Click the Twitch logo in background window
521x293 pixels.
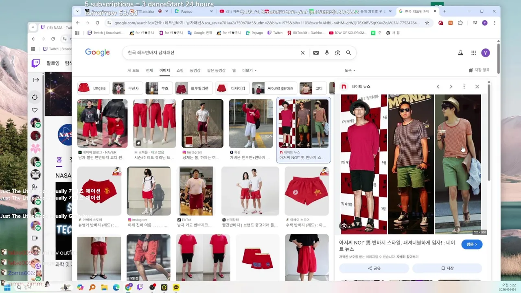click(x=36, y=63)
